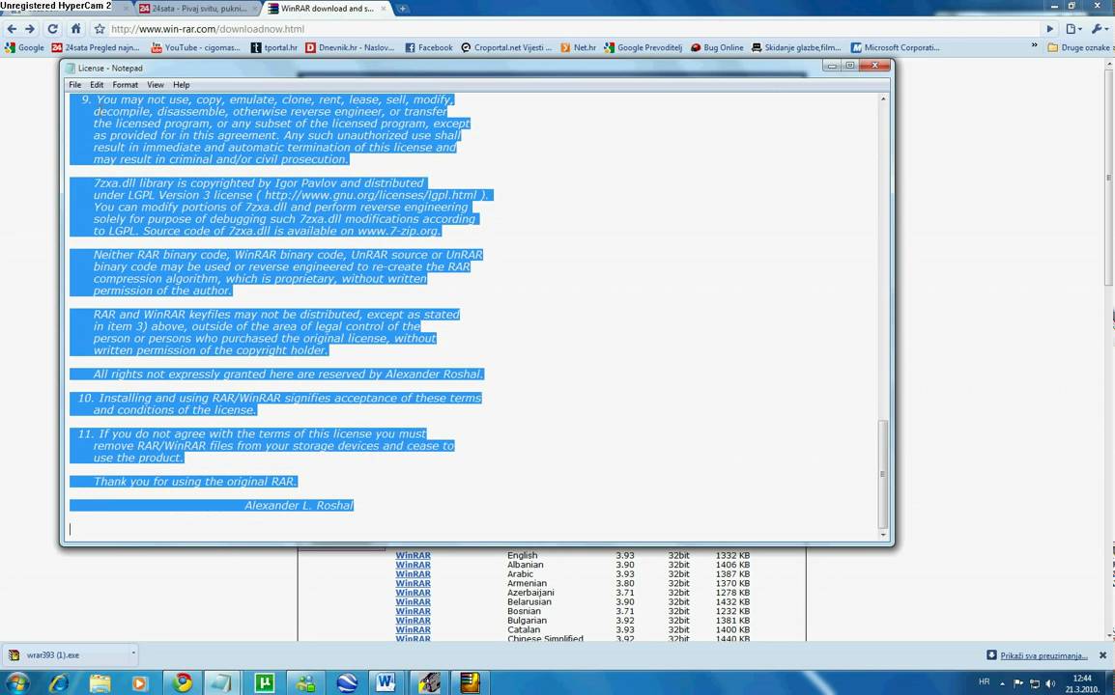
Task: Open Notepad's View menu
Action: [x=155, y=85]
